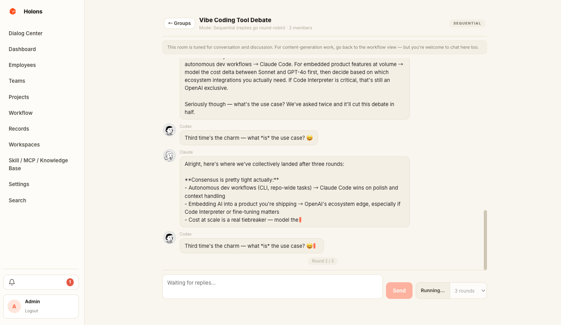Open the Employees section

[22, 65]
